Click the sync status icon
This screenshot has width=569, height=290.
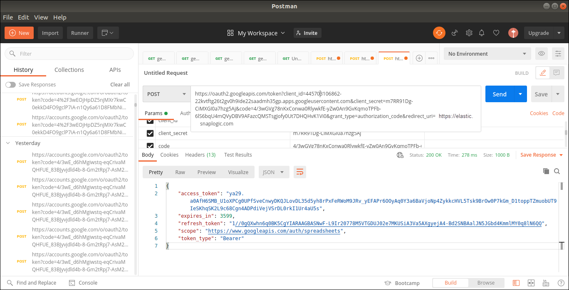(x=439, y=33)
